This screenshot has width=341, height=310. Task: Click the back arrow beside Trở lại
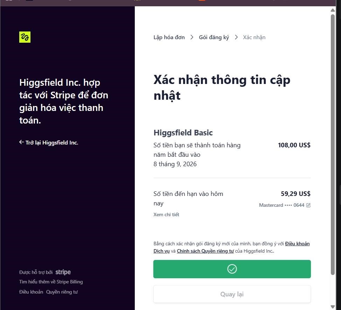(x=21, y=142)
